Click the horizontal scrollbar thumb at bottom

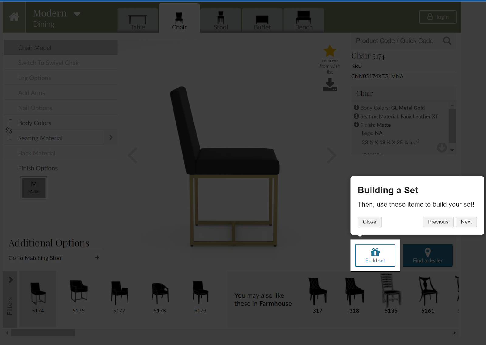click(x=43, y=333)
